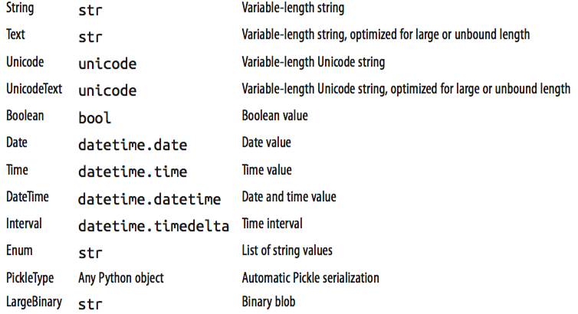
Task: Select the "Text" type name cell
Action: click(17, 35)
